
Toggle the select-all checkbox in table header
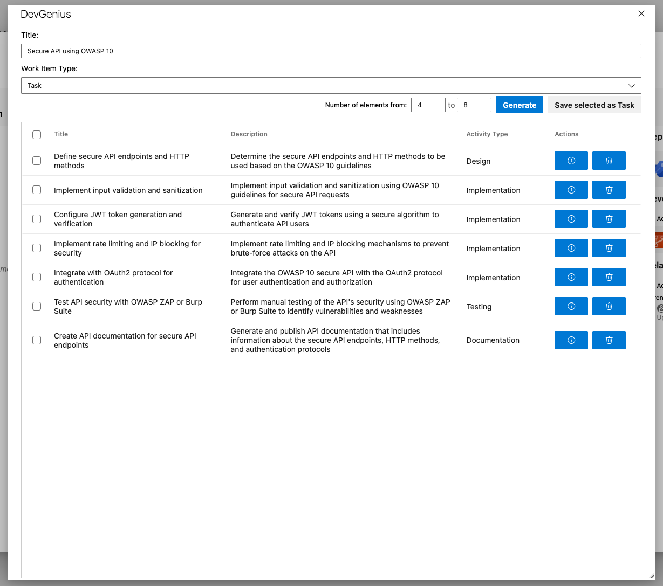coord(37,134)
